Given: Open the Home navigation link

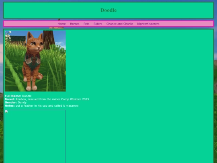Looking at the screenshot, I should click(61, 24).
